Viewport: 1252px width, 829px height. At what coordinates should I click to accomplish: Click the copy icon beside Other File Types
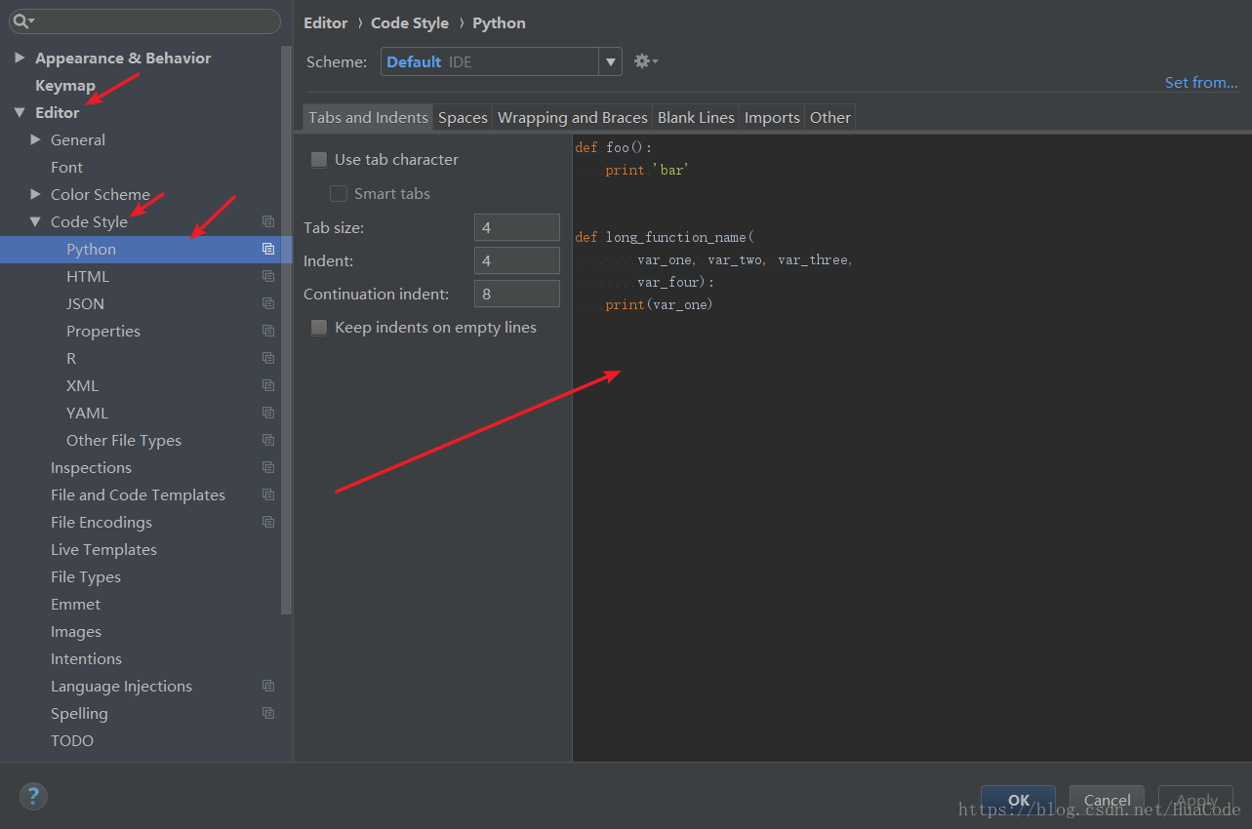pyautogui.click(x=268, y=440)
